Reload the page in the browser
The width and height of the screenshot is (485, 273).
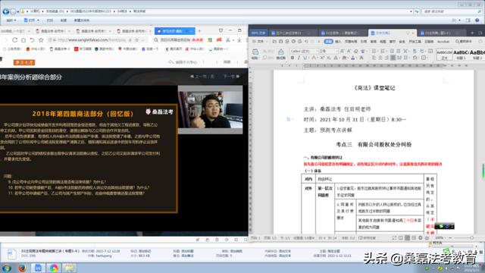14,40
